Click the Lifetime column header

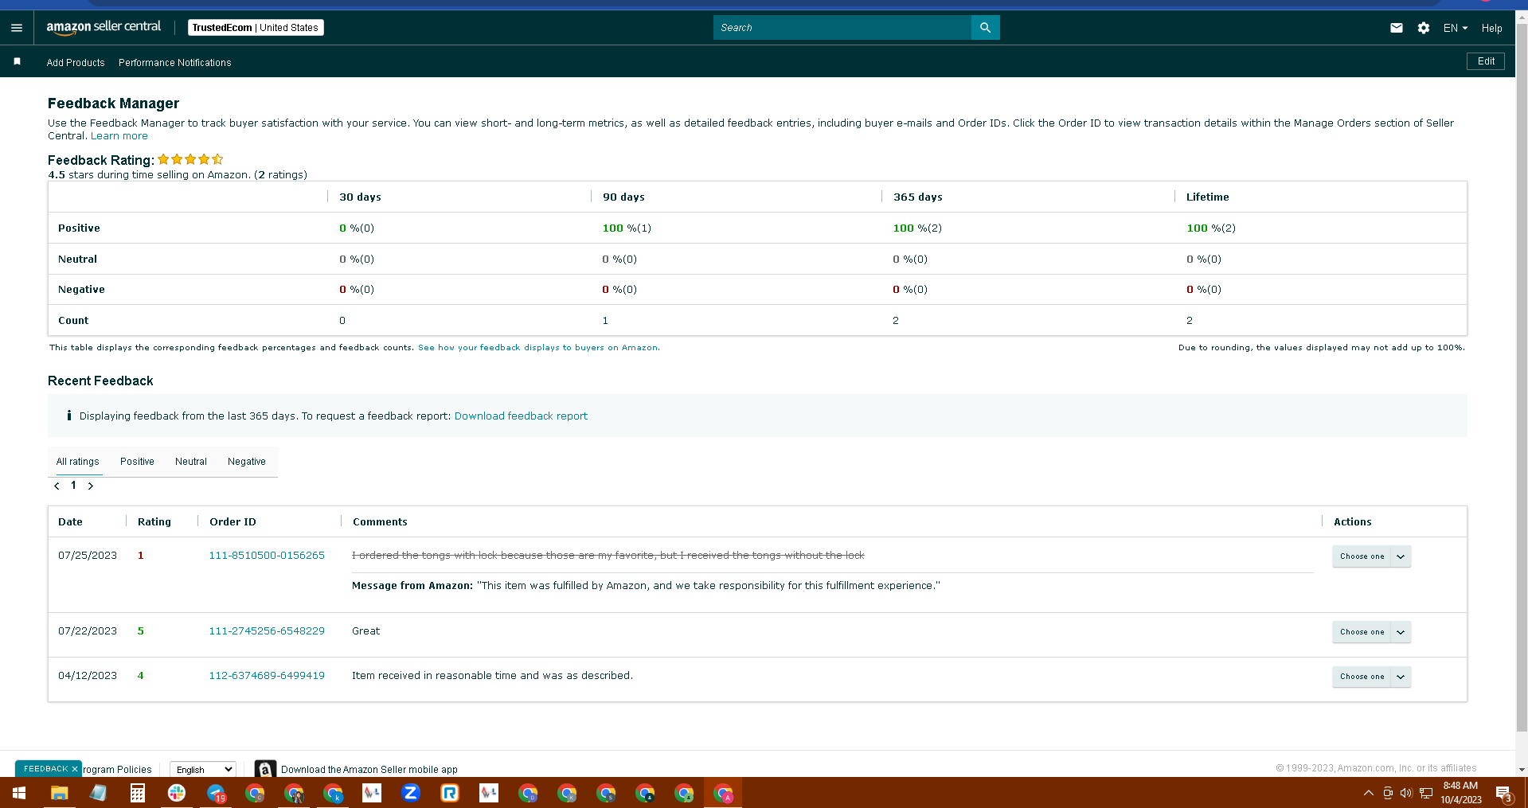pos(1208,197)
